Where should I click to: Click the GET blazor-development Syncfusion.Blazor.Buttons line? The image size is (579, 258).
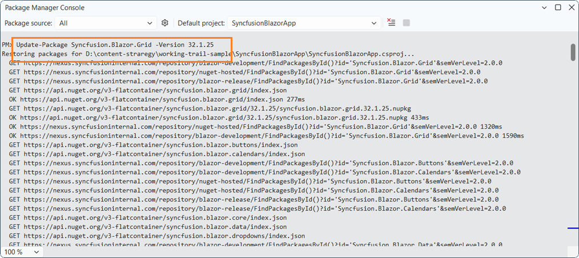(x=261, y=163)
